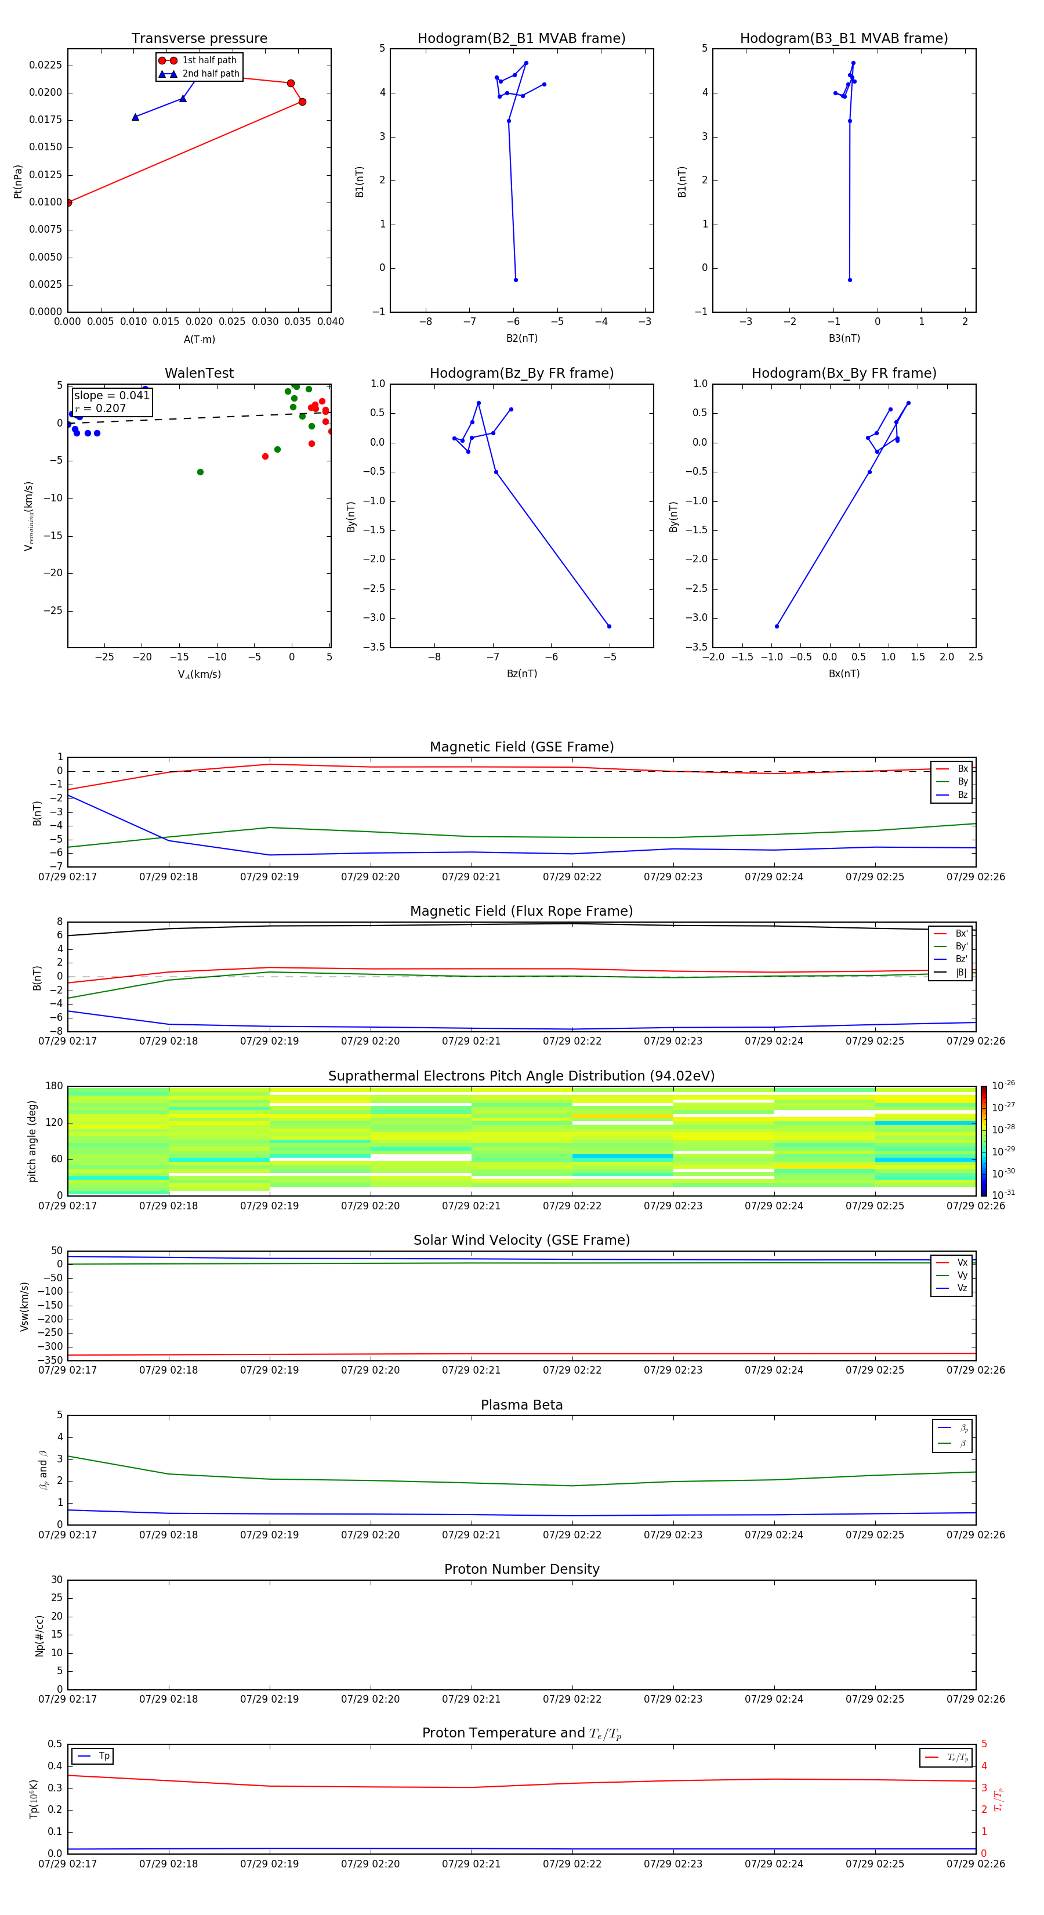1044x1915 pixels.
Task: Click the '1st half path' legend entry
Action: [x=198, y=60]
